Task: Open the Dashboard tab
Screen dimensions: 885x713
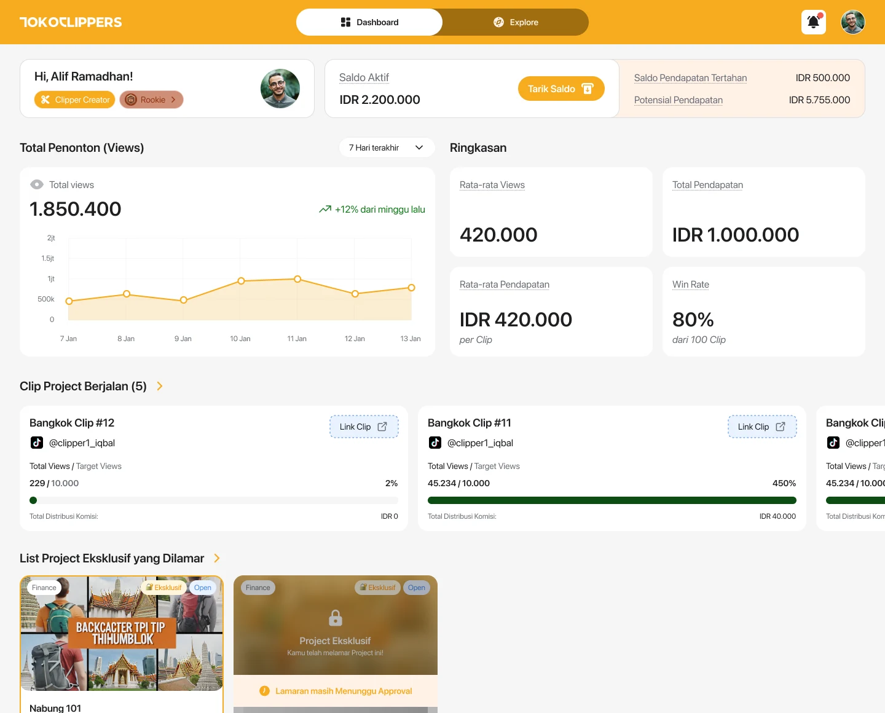Action: 369,22
